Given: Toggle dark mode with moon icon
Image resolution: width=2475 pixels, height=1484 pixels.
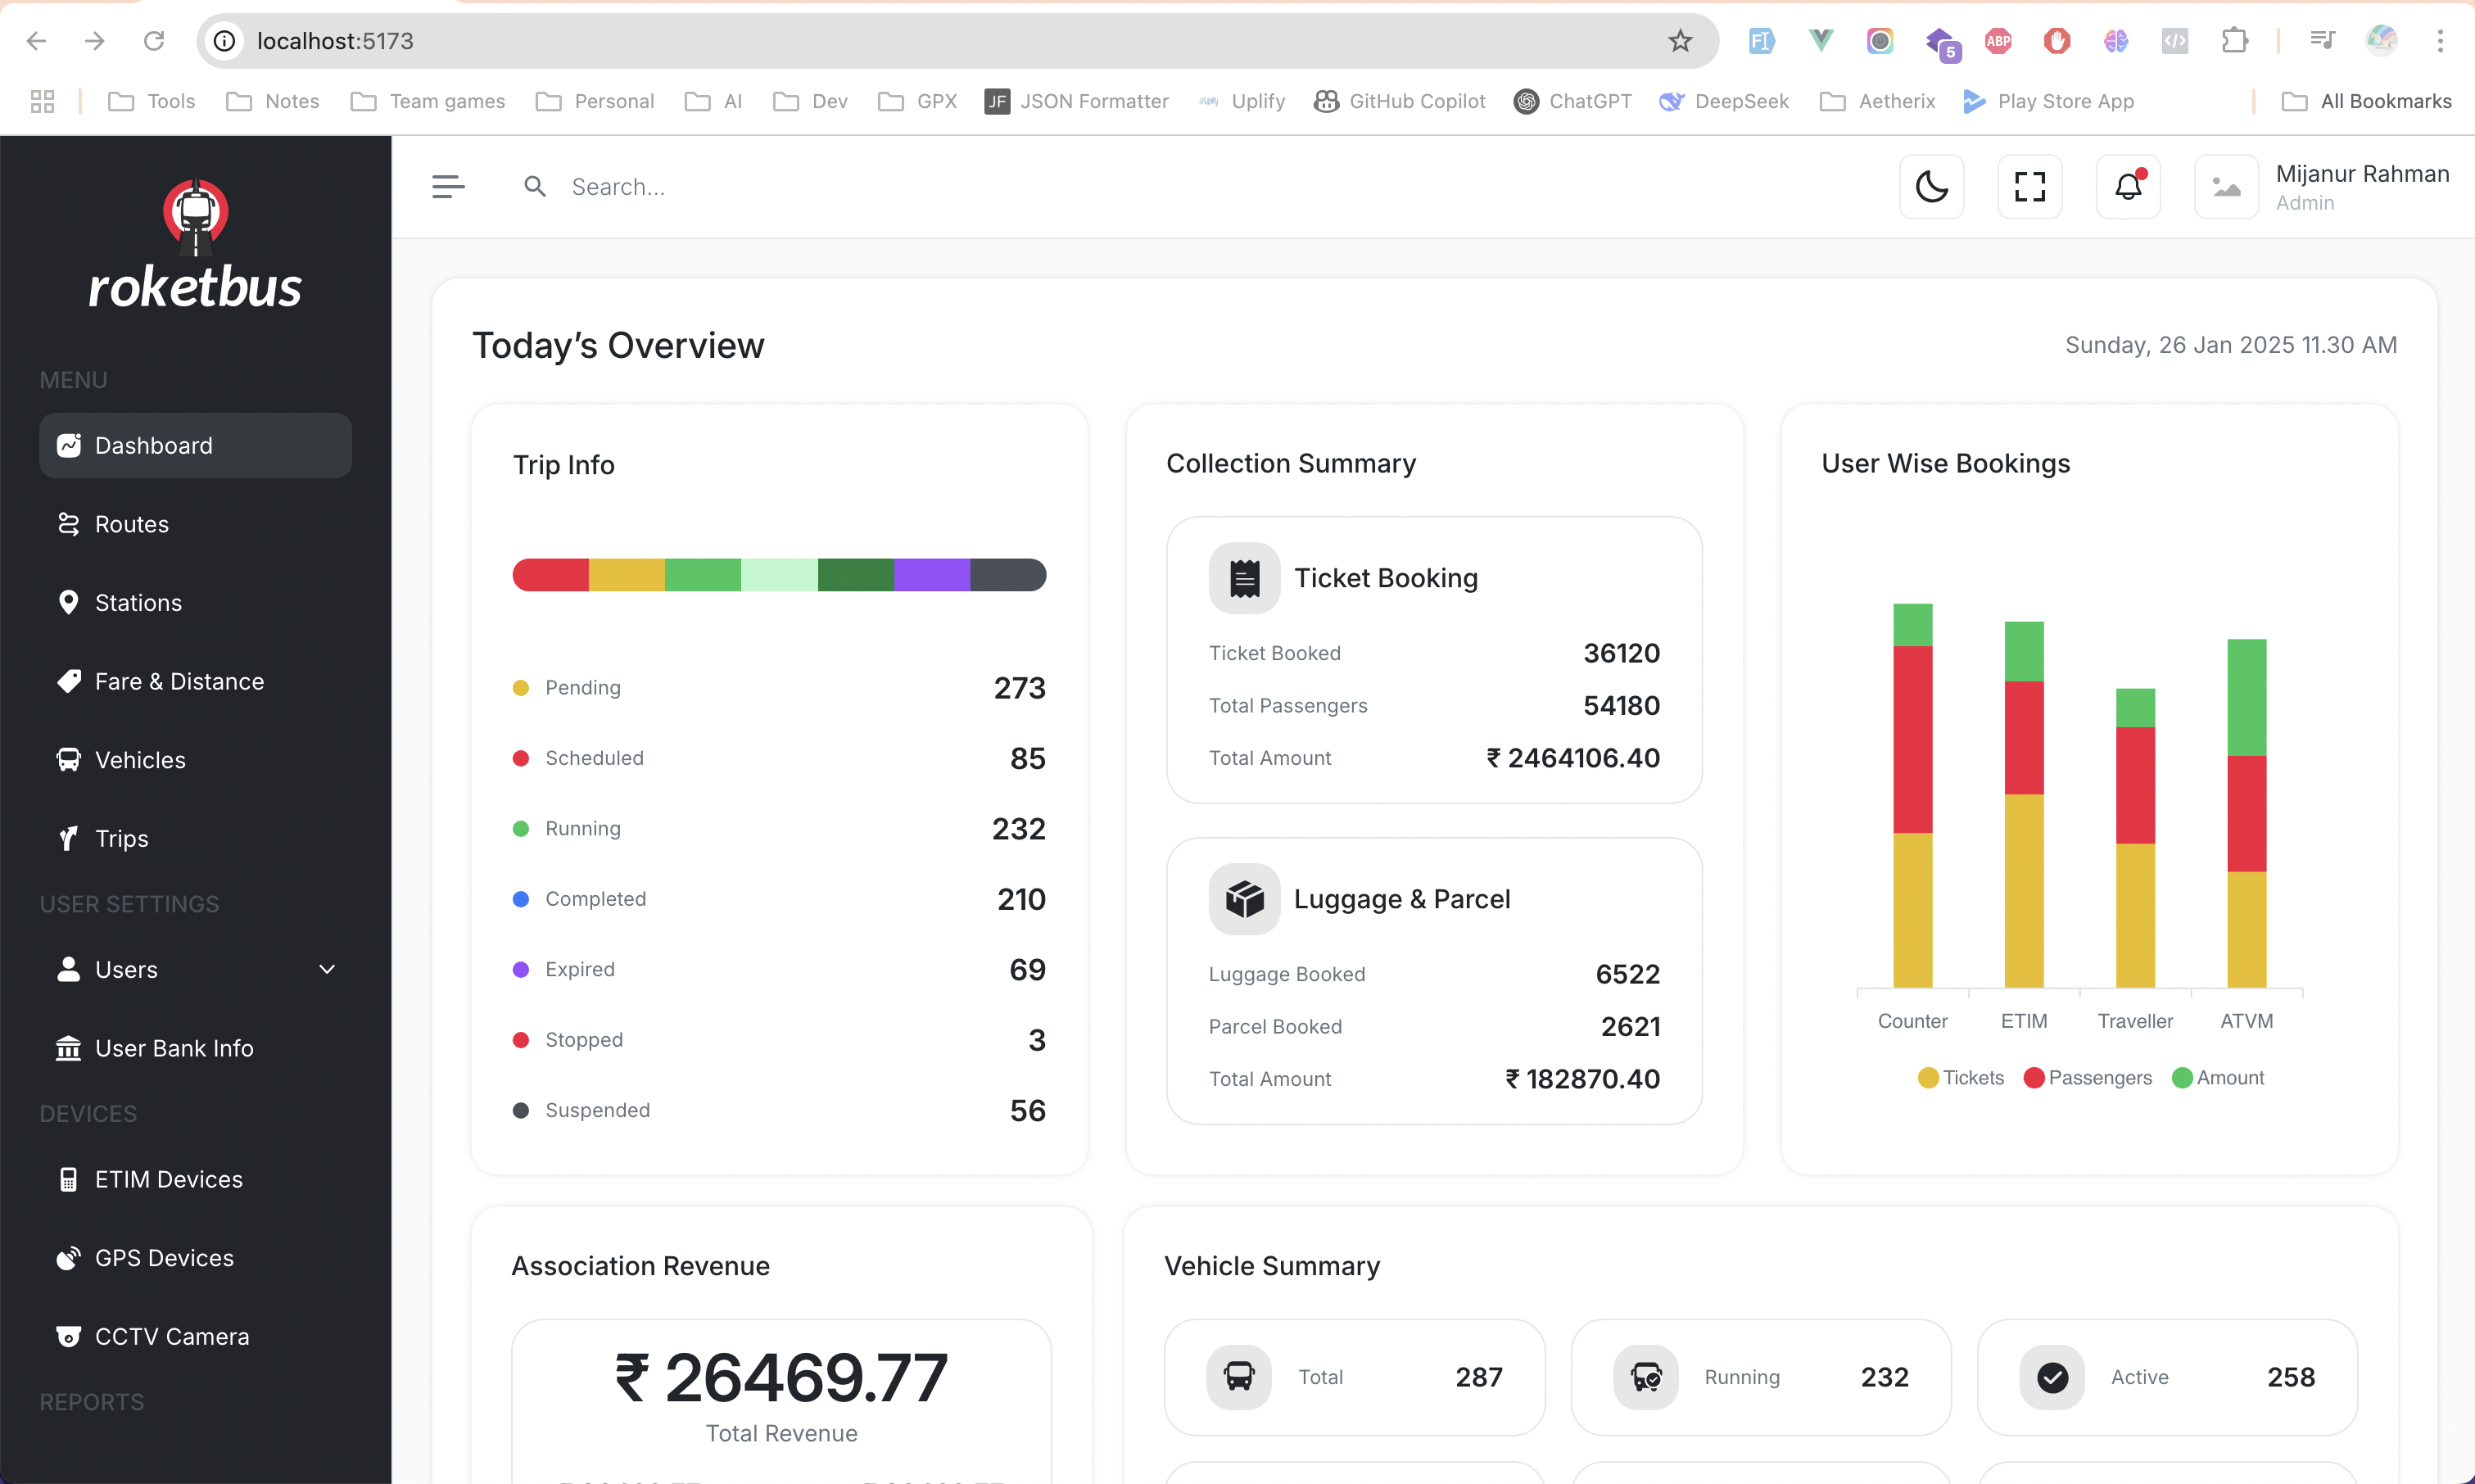Looking at the screenshot, I should click(1931, 187).
